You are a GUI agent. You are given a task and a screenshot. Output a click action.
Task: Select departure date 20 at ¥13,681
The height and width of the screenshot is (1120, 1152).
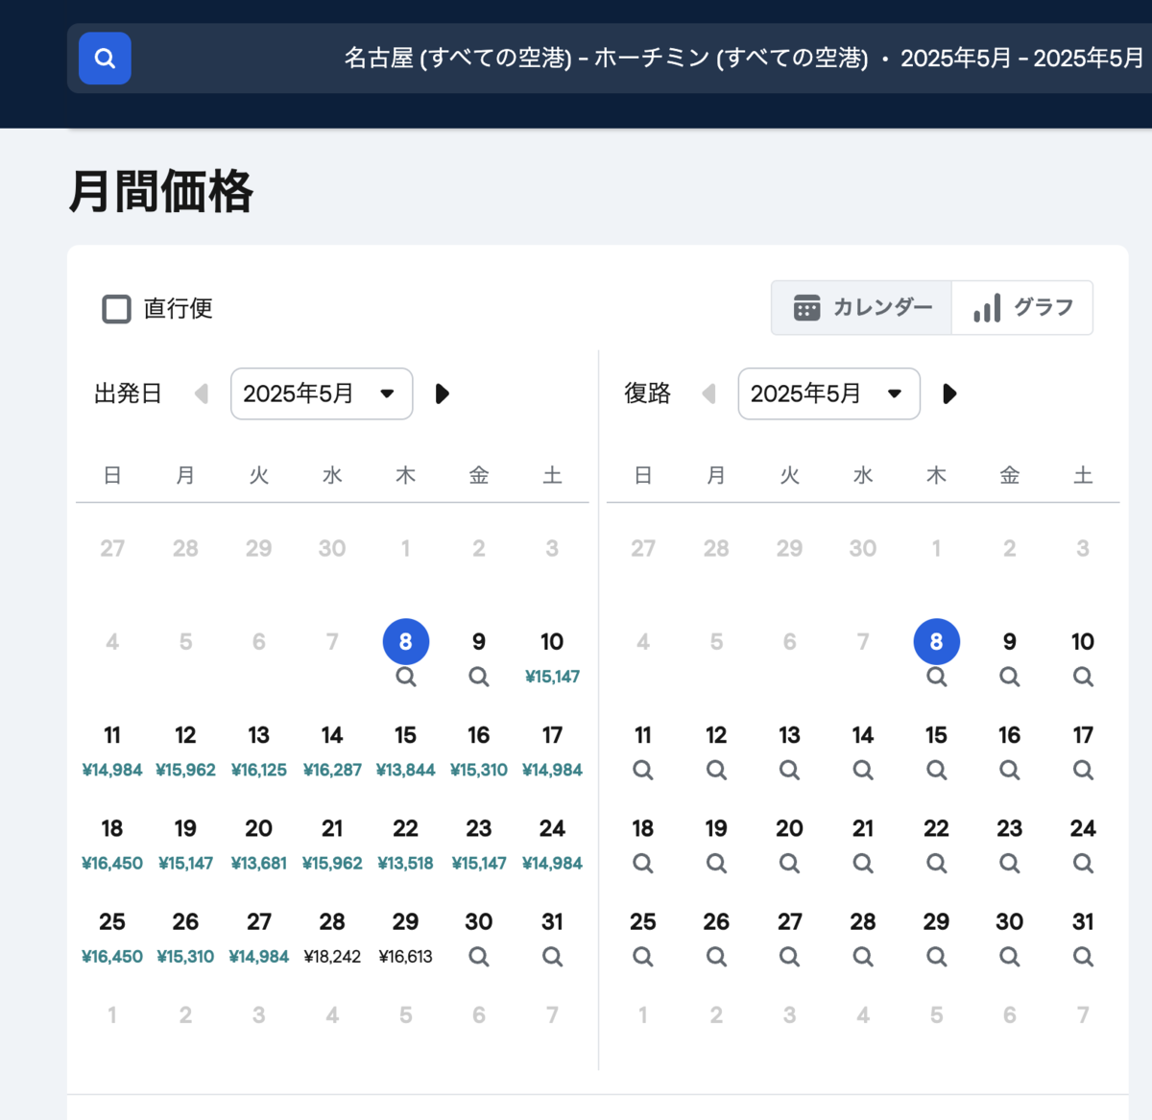point(259,844)
